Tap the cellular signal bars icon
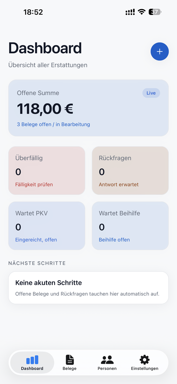Screen dimensions: 177x384 click(x=129, y=12)
